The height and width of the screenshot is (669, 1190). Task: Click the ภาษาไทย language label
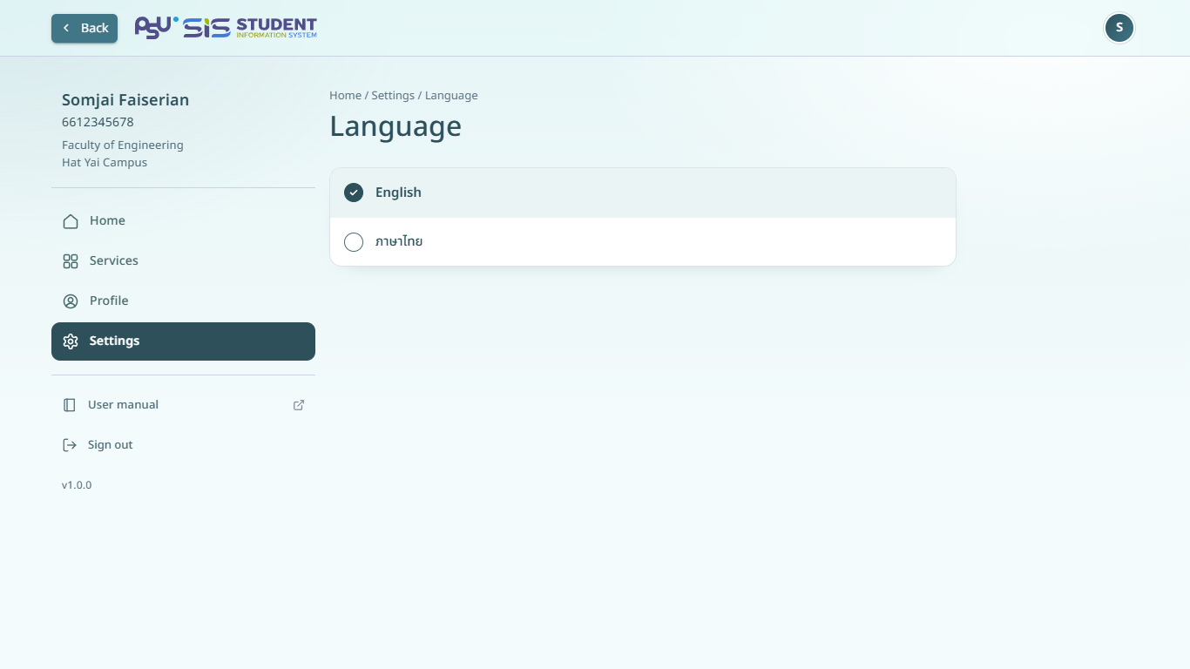coord(399,241)
